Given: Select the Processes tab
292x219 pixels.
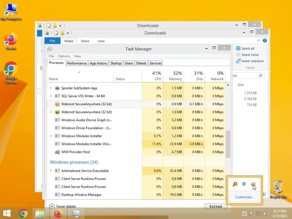Looking at the screenshot, I should [x=56, y=63].
